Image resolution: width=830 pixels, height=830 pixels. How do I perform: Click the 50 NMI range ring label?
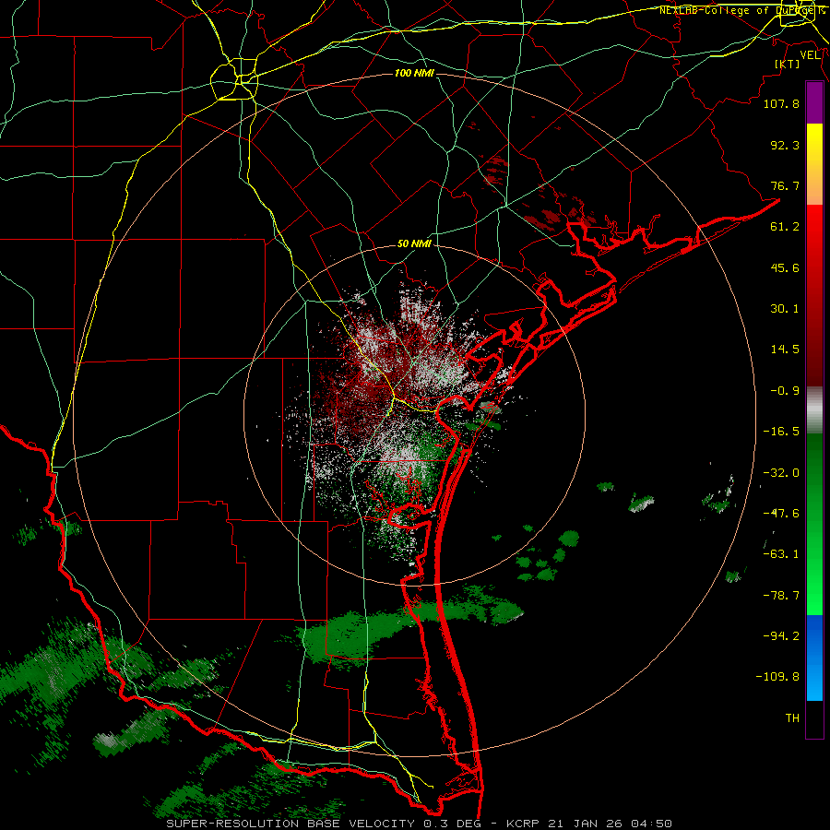pyautogui.click(x=414, y=244)
